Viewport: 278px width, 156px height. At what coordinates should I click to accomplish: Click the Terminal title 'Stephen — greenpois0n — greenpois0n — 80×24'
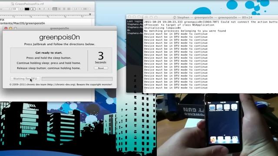215,17
